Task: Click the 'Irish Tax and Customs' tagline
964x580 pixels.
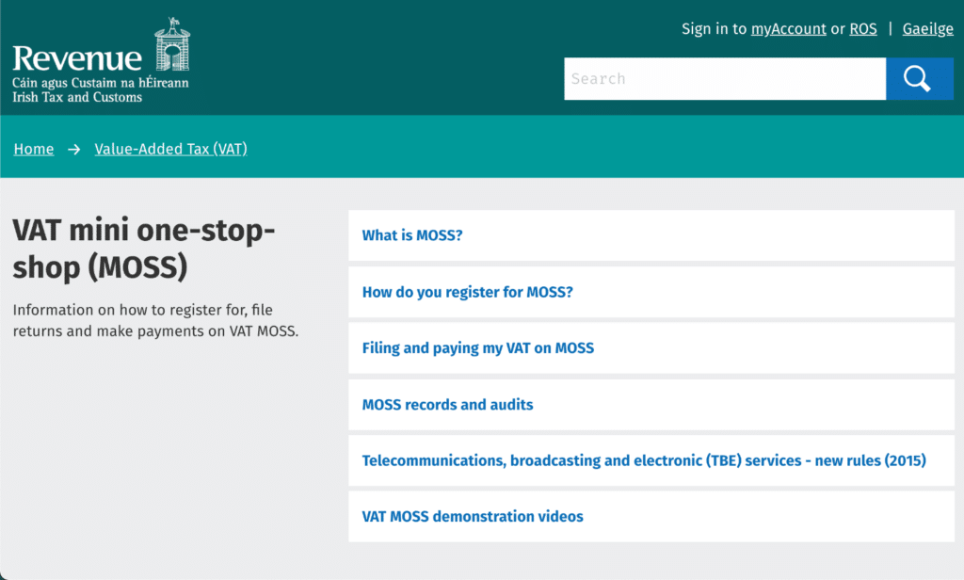Action: 77,97
